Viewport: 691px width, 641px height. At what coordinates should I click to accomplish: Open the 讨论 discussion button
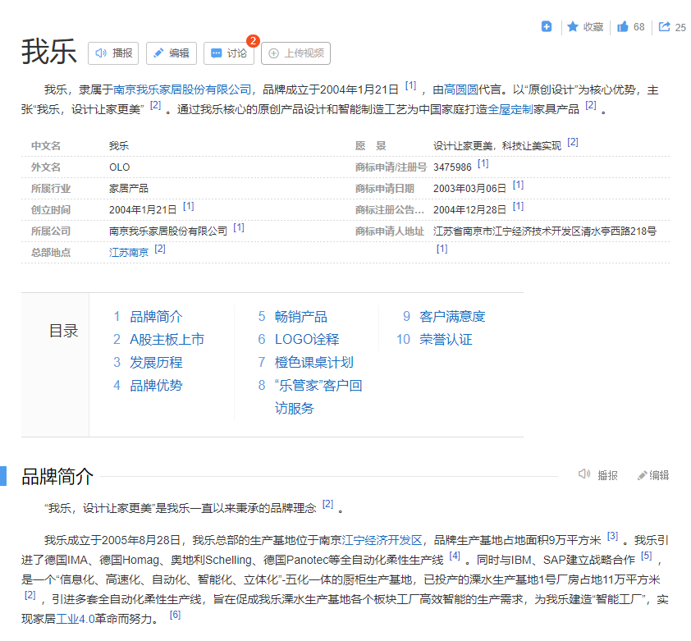click(229, 53)
